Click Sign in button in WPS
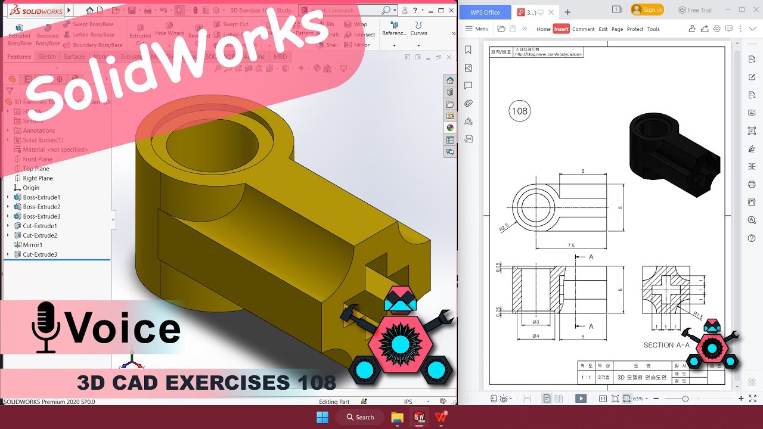Viewport: 763px width, 429px height. [647, 10]
